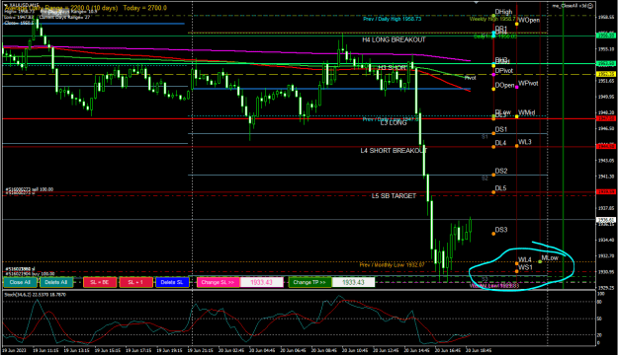
Task: Click the me_CloseAll expert name label
Action: pyautogui.click(x=570, y=6)
